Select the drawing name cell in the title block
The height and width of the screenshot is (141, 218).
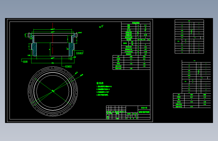click(144, 112)
